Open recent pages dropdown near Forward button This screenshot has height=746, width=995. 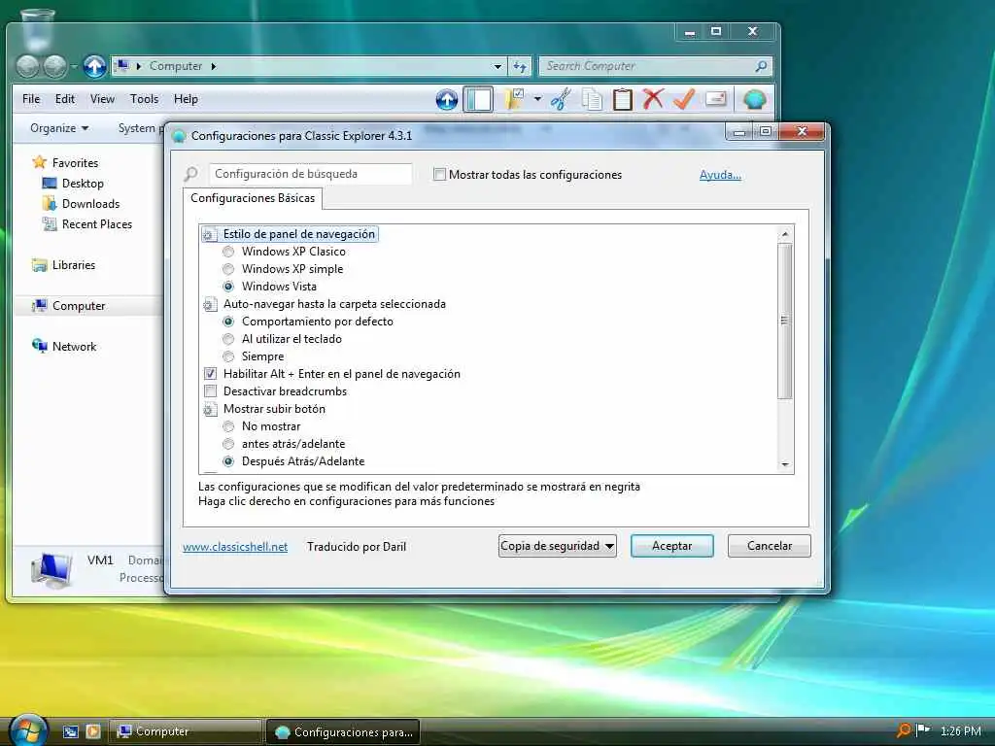[75, 67]
